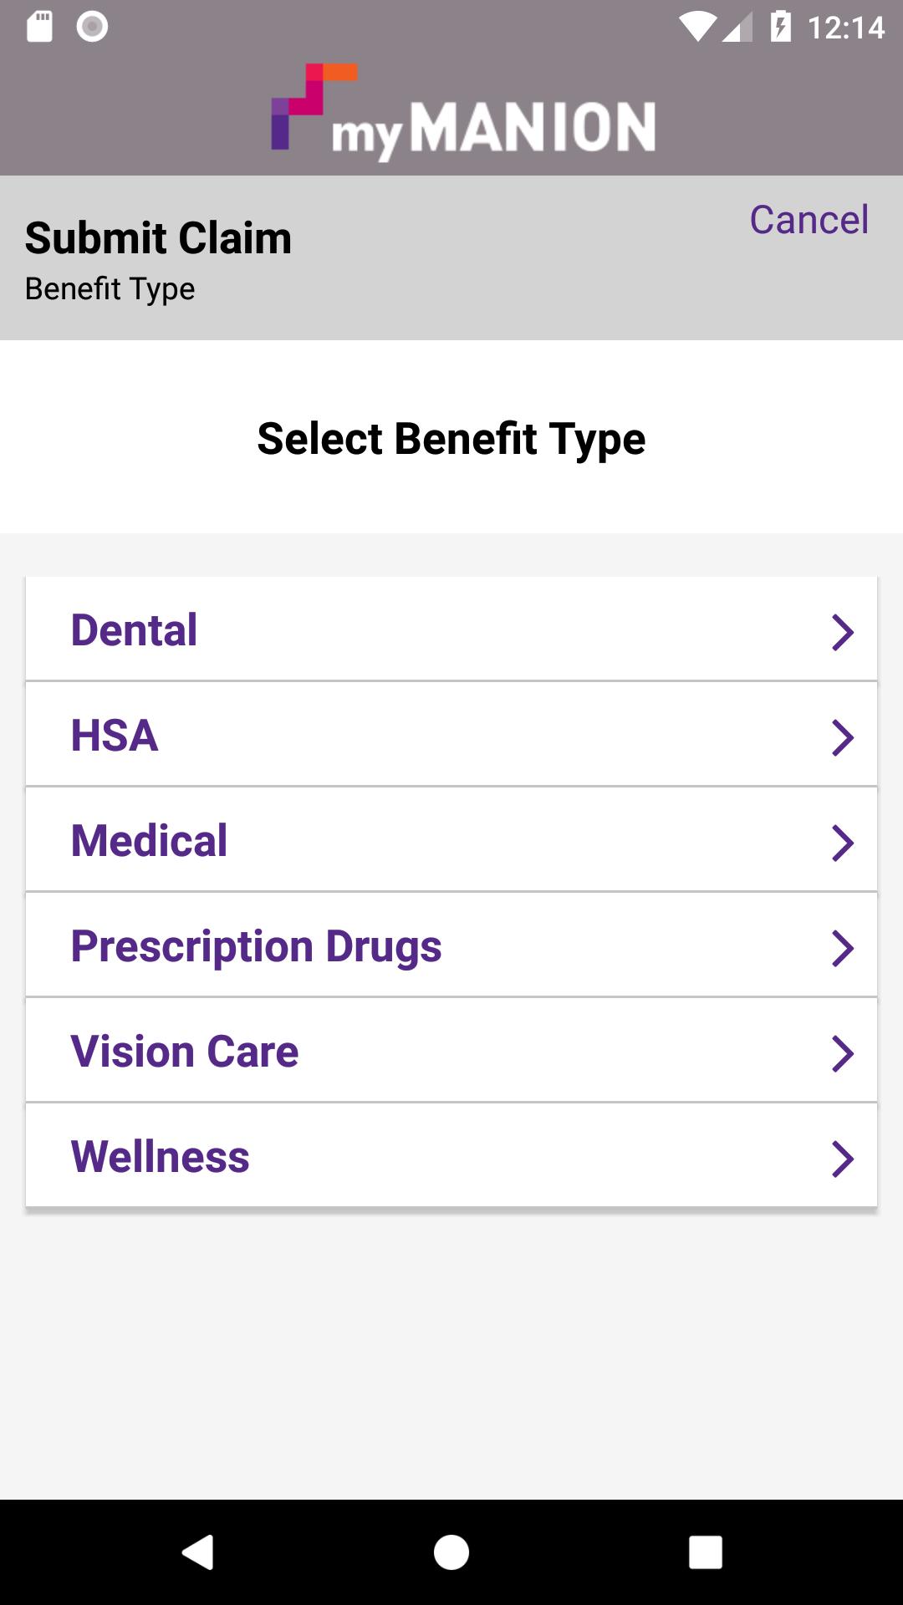This screenshot has width=903, height=1605.
Task: Expand Dental using its chevron arrow
Action: pyautogui.click(x=842, y=632)
